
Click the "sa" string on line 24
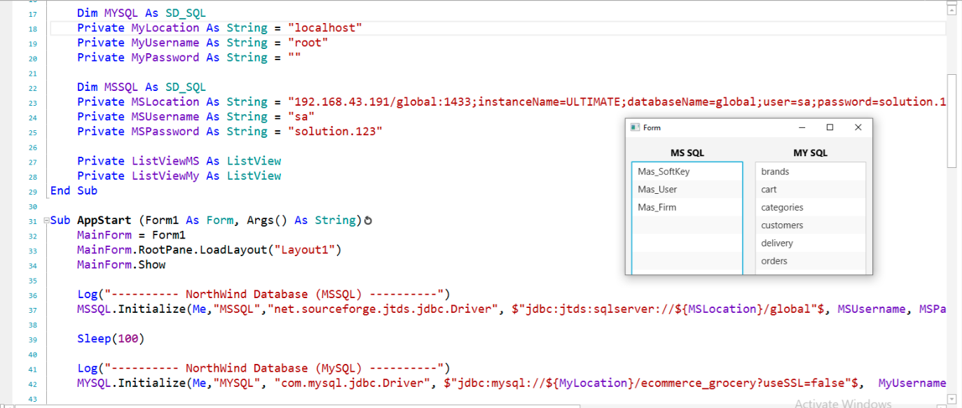click(x=301, y=117)
